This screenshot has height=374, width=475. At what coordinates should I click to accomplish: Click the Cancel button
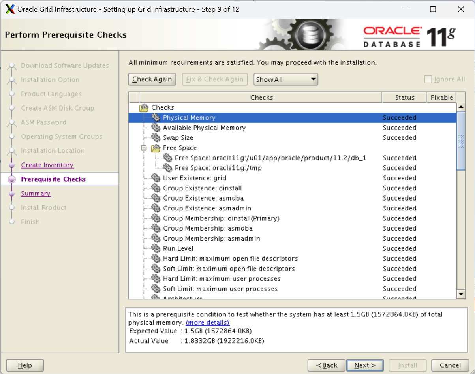450,365
